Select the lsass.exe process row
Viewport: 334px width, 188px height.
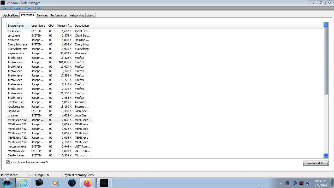[50, 111]
